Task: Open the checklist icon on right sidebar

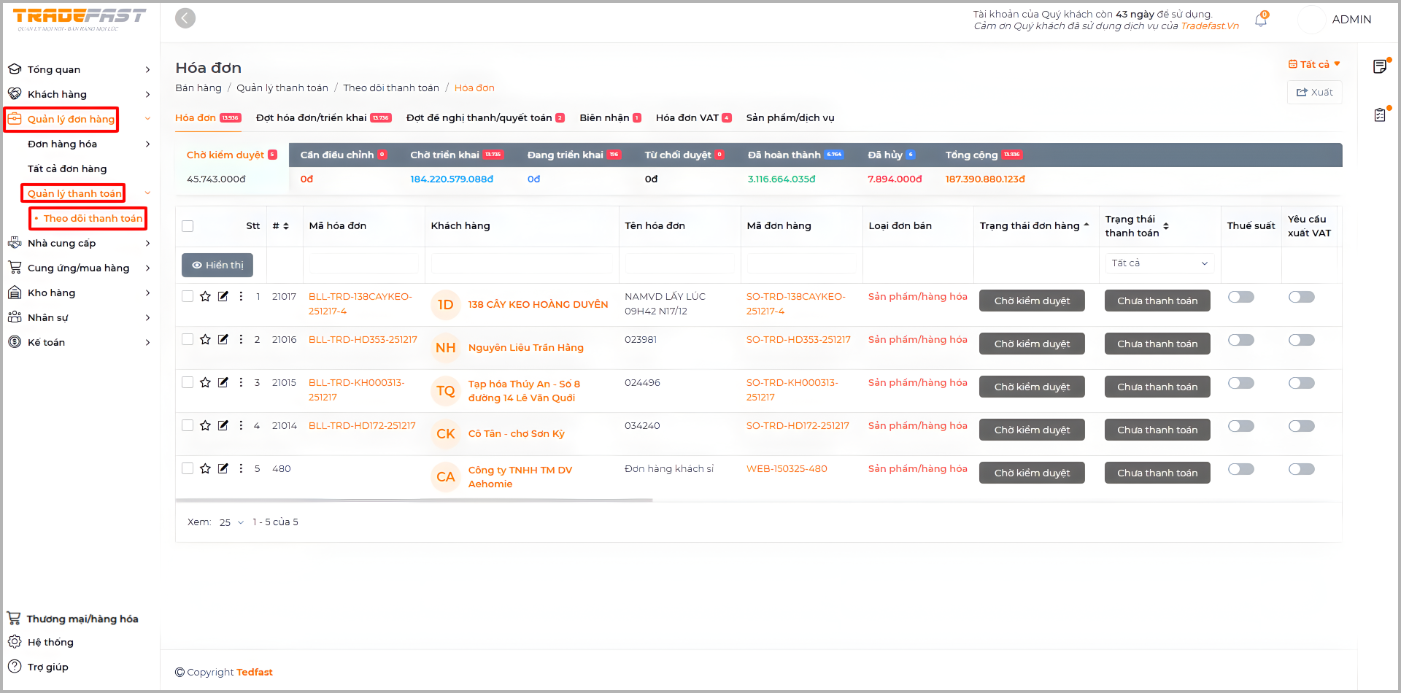Action: (1379, 115)
